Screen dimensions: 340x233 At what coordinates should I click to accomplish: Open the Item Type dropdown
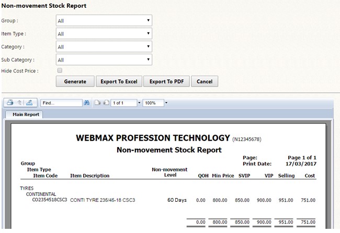(104, 33)
